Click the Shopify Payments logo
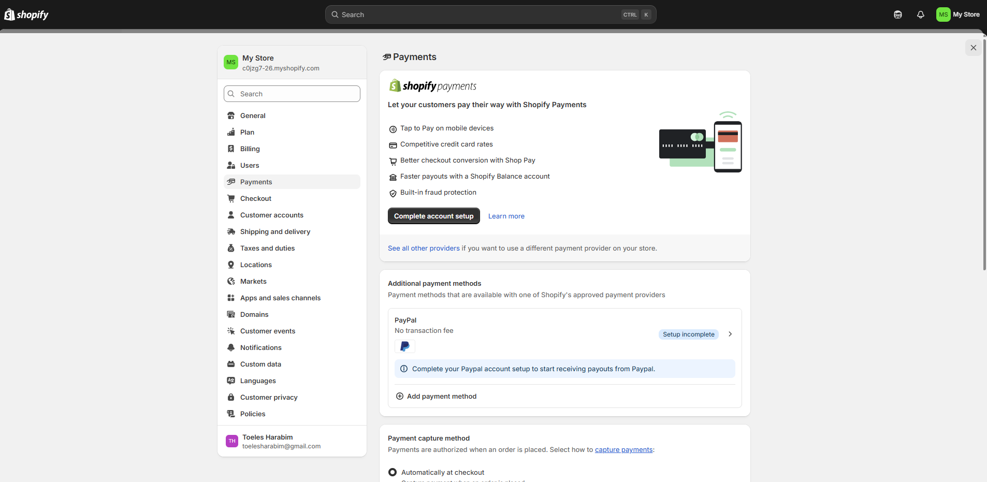Screen dimensions: 987x482 [x=432, y=86]
